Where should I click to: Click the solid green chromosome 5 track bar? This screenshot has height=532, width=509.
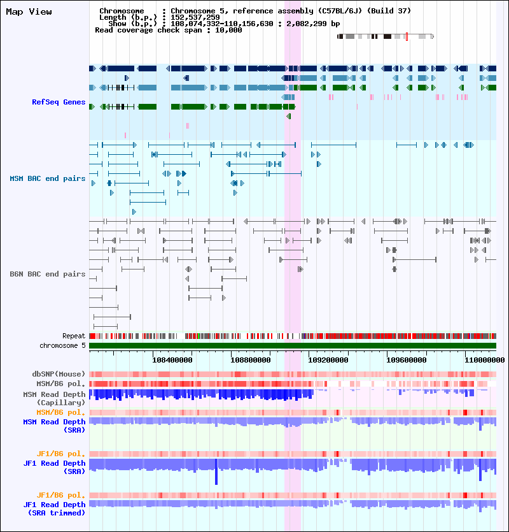(293, 346)
